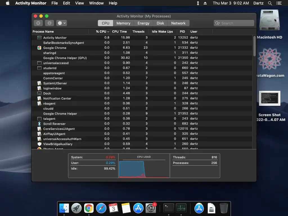Click the process info (i) toolbar button
Screen dimensions: 288x216
tap(49, 23)
